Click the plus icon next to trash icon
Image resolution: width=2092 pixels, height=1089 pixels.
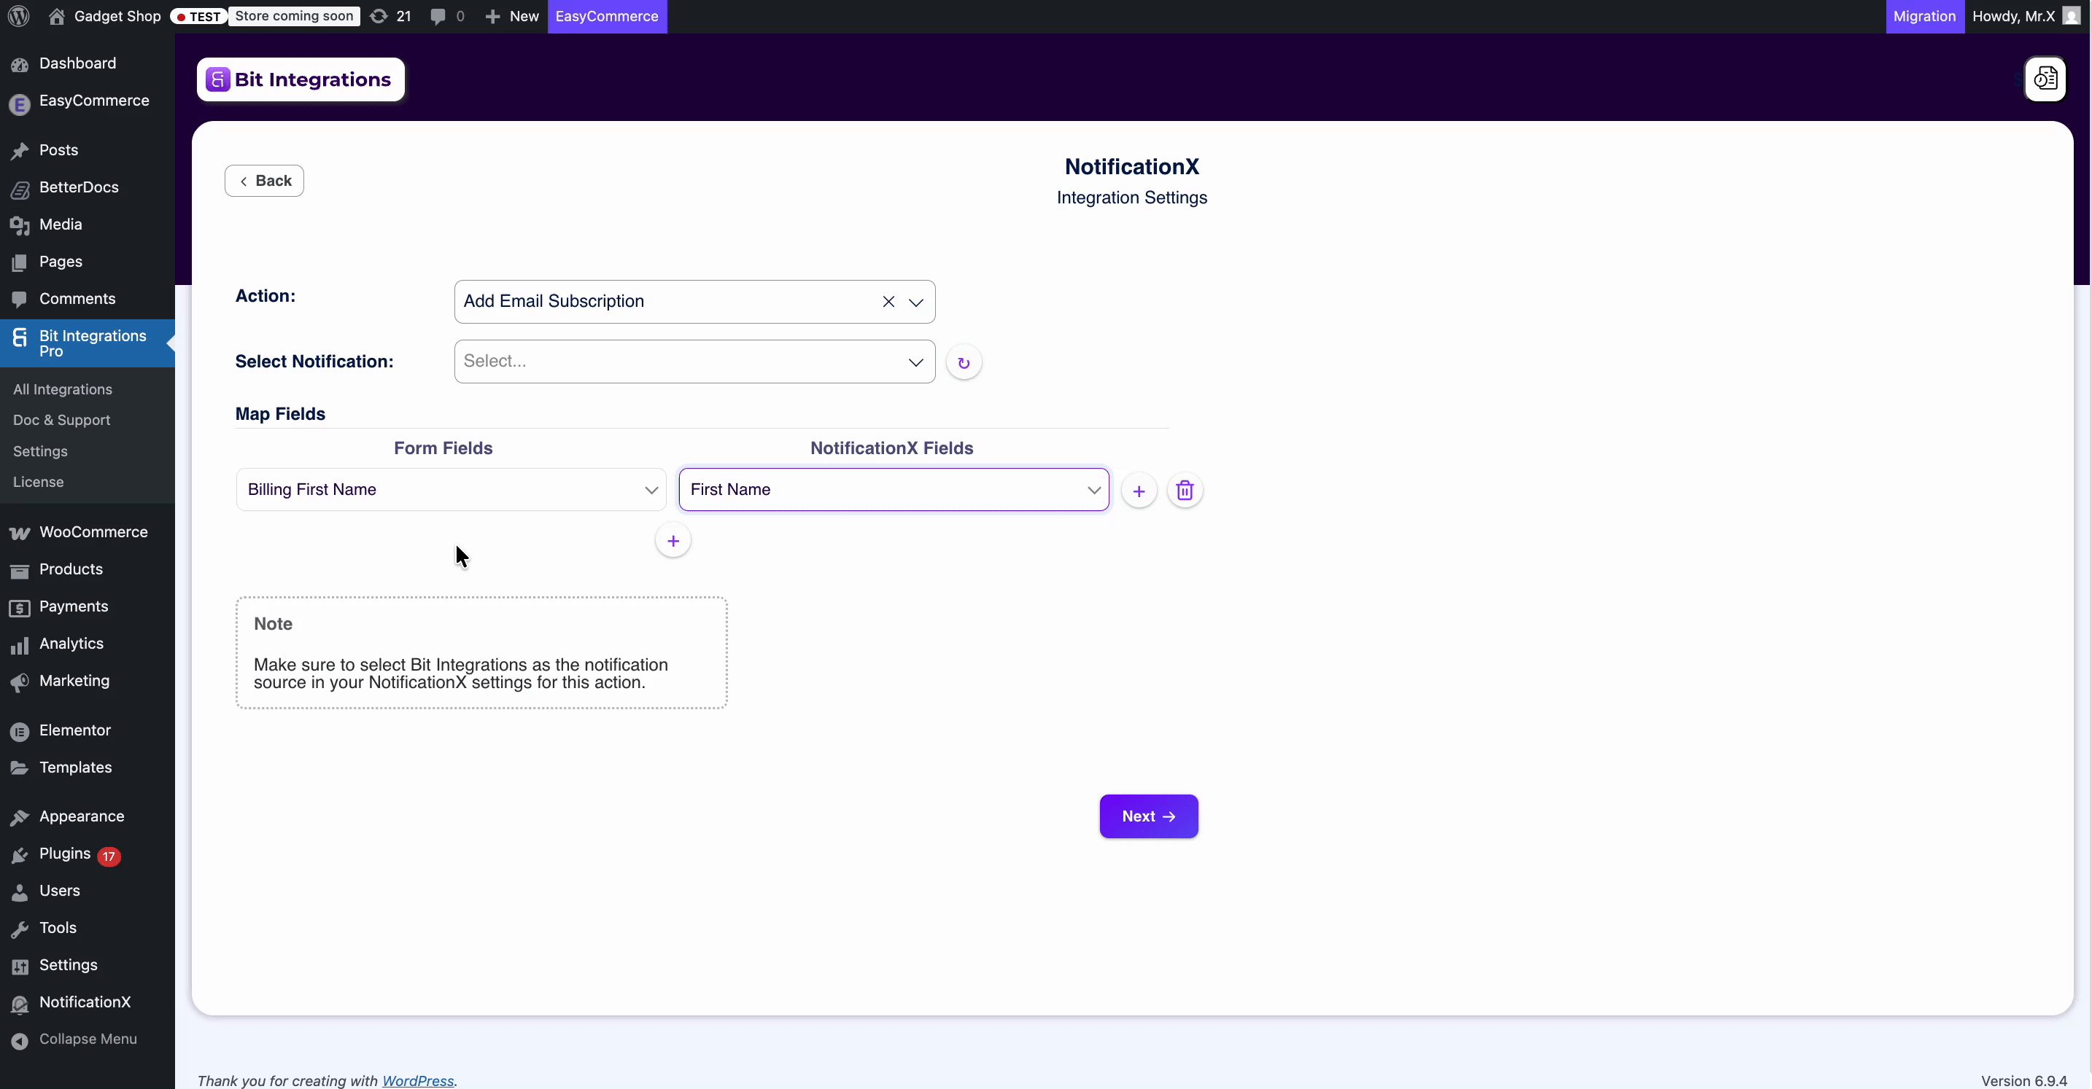[1139, 490]
